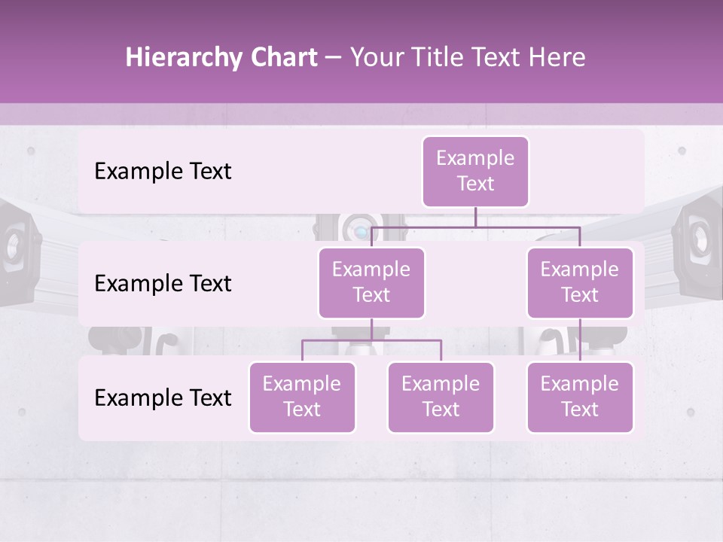Select the second-level right purple box
The image size is (723, 542).
pos(580,283)
